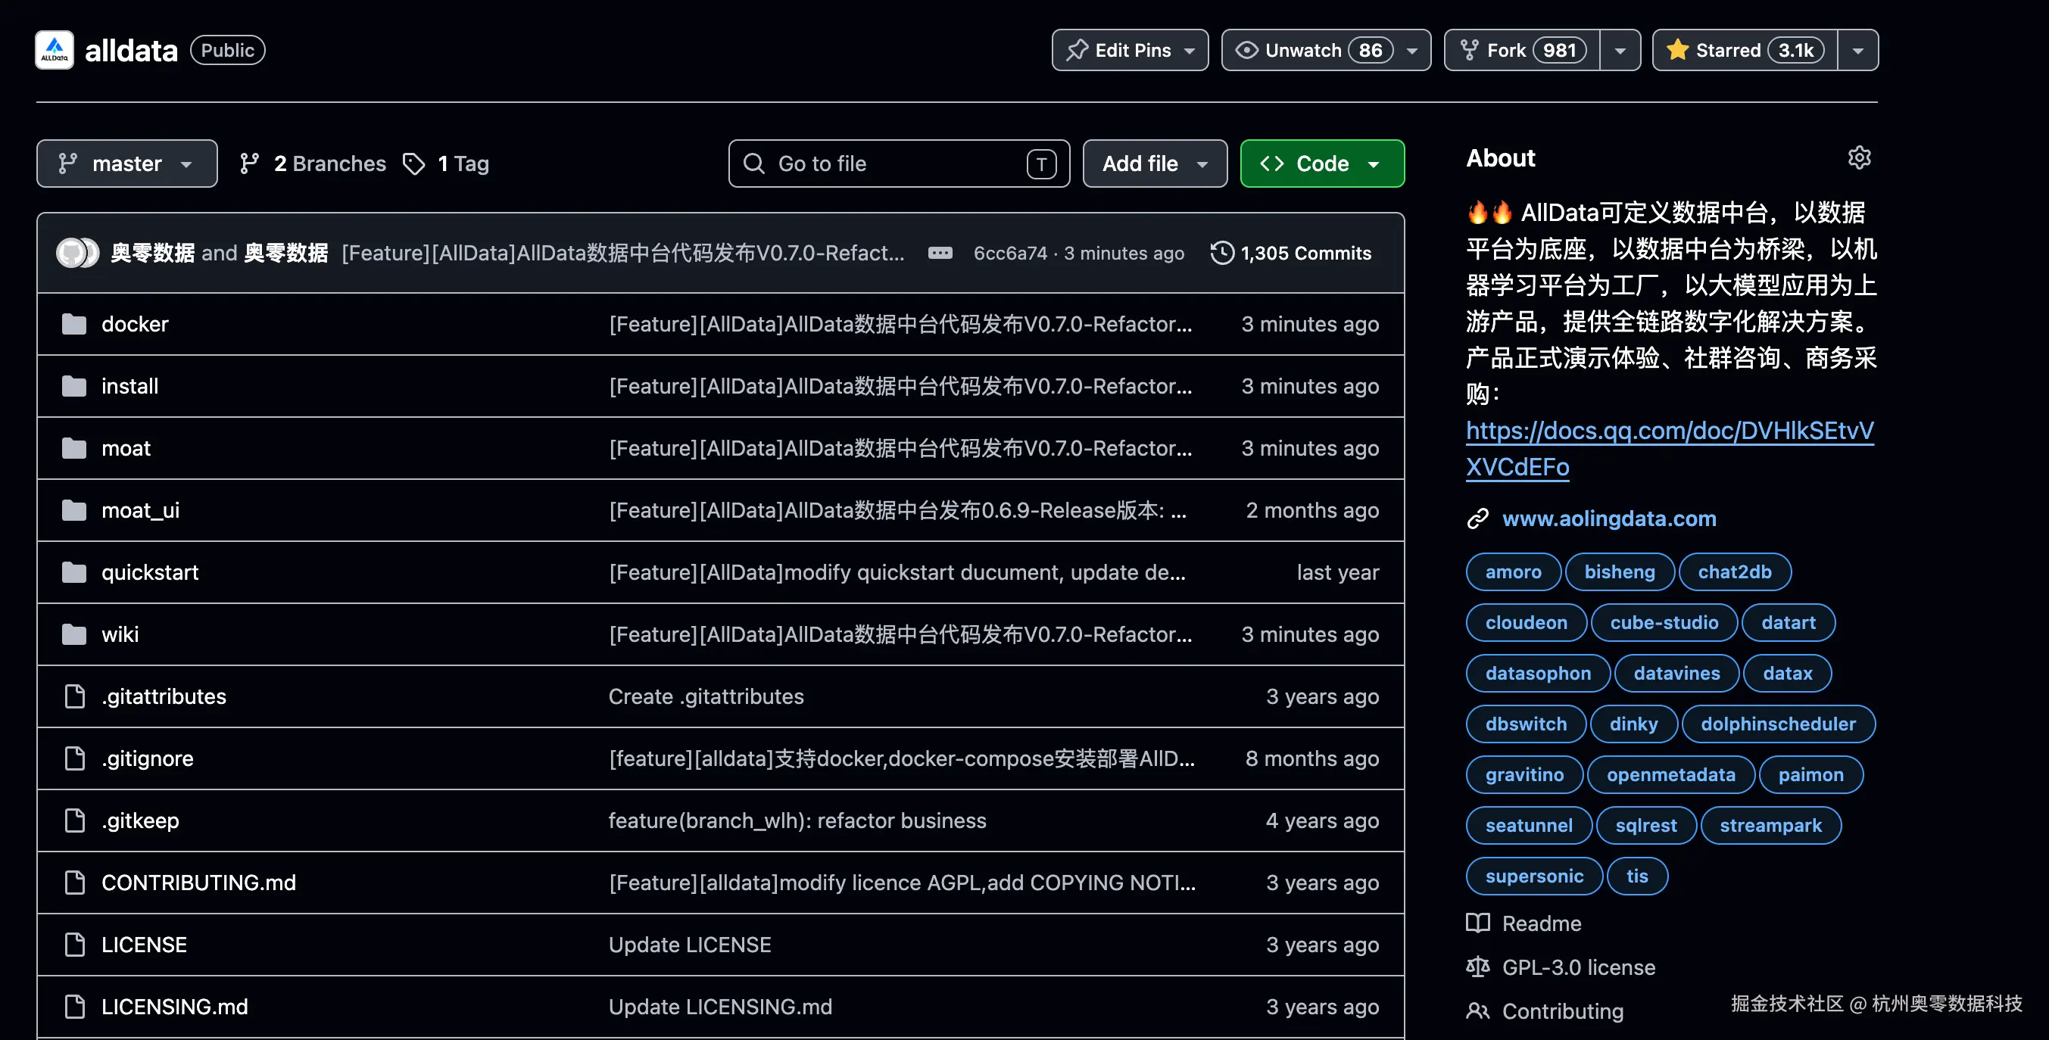Screen dimensions: 2049x1040
Task: Click the LICENSE file icon
Action: coord(75,944)
